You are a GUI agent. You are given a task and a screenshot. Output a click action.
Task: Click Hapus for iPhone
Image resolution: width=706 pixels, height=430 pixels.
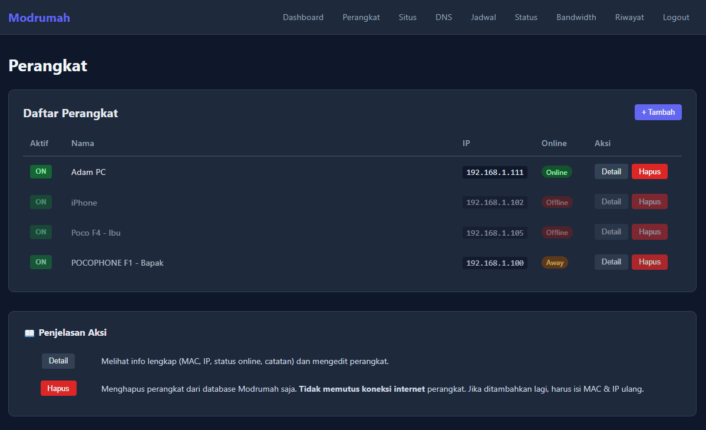coord(649,201)
